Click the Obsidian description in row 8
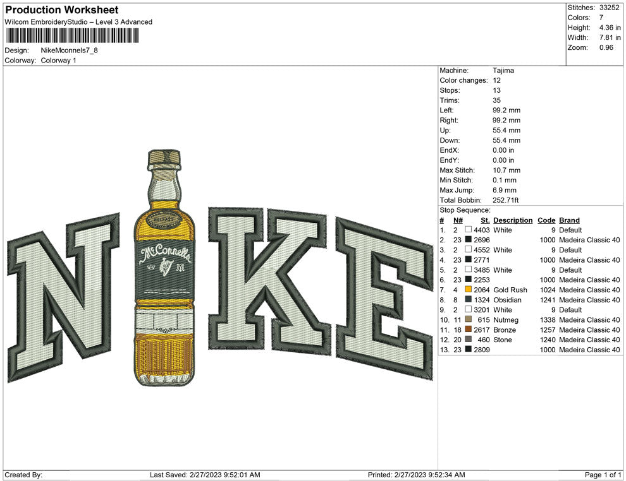The image size is (626, 481). pos(507,300)
